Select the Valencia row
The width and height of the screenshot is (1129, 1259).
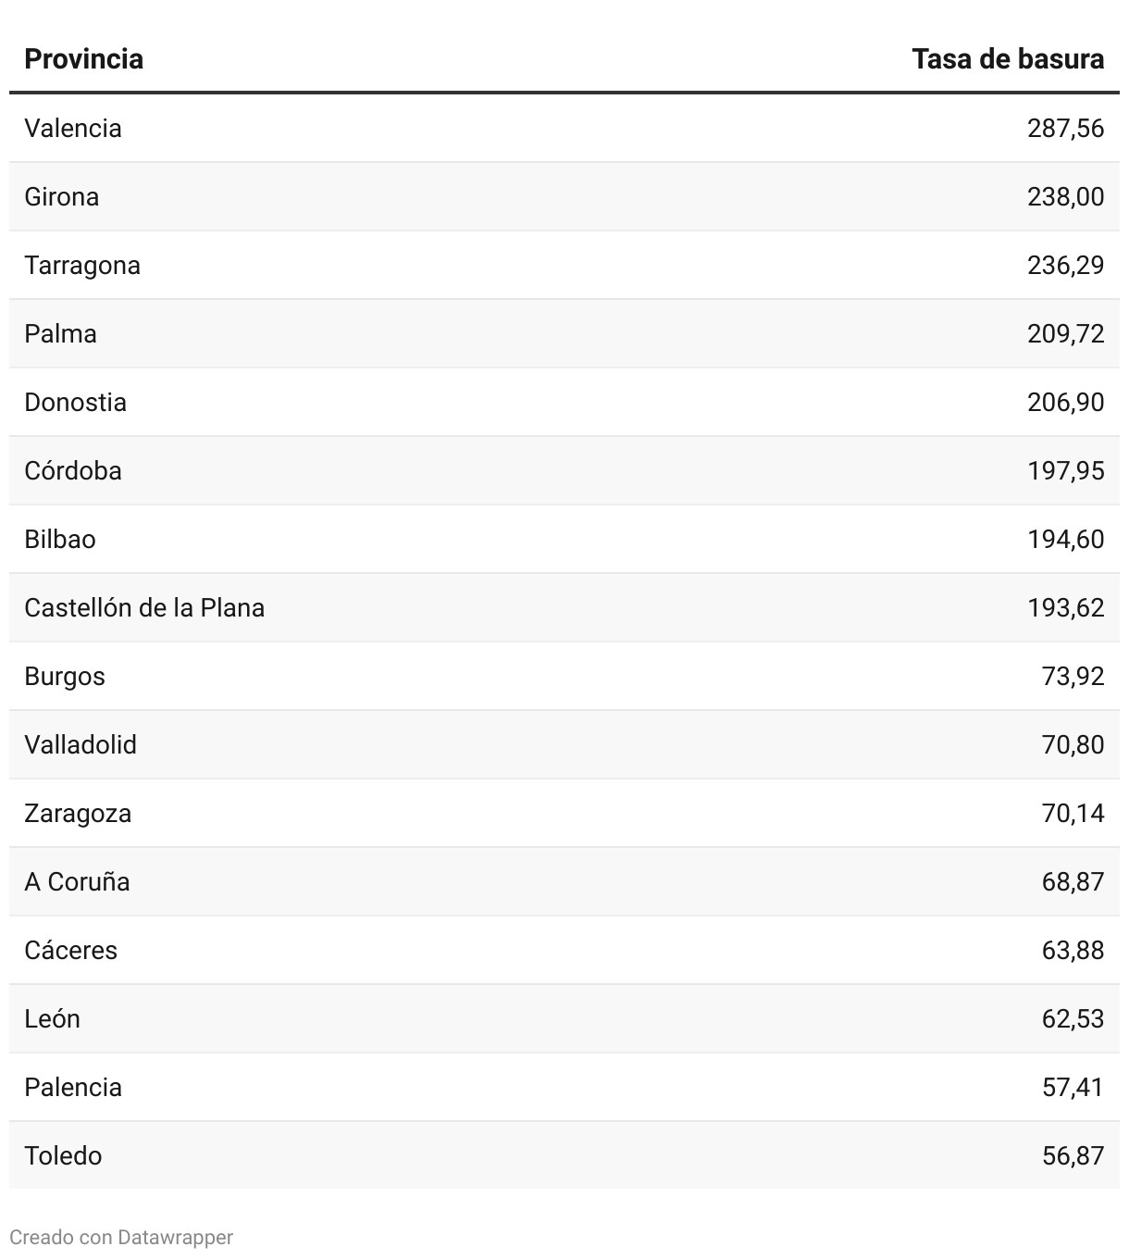coord(564,128)
